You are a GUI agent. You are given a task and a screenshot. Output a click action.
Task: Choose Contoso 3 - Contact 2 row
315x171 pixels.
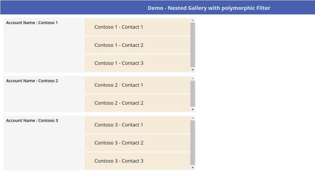[137, 143]
